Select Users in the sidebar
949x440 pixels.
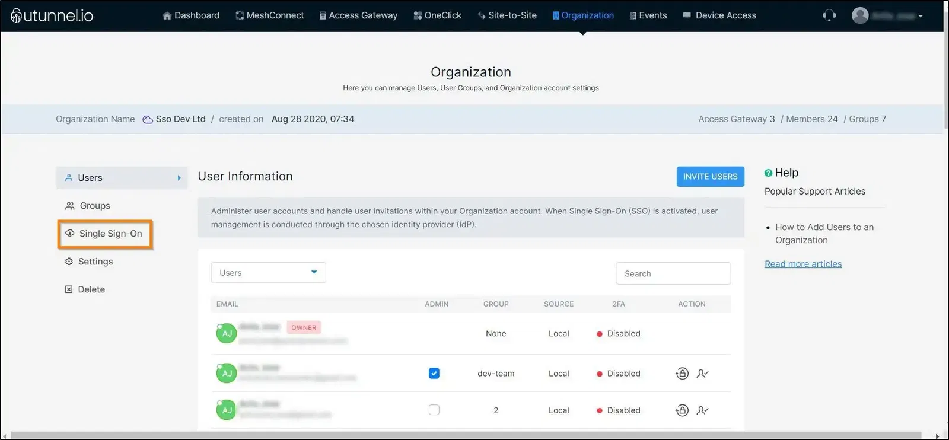[122, 178]
